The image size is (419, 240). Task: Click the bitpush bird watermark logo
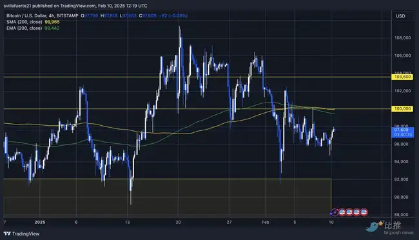tap(374, 226)
